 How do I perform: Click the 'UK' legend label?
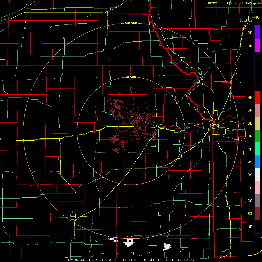pyautogui.click(x=250, y=46)
